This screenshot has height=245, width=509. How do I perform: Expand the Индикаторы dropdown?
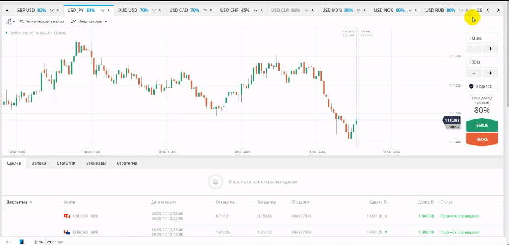click(x=89, y=21)
